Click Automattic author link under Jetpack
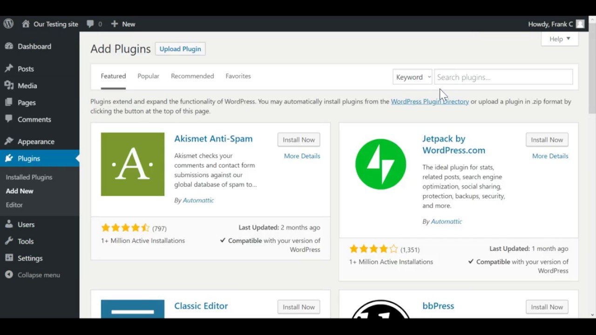Image resolution: width=596 pixels, height=335 pixels. 447,222
